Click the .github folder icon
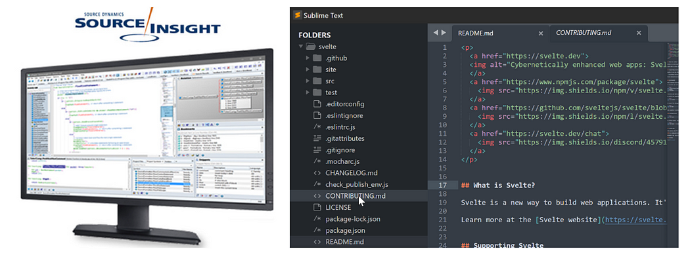This screenshot has height=261, width=690. 317,58
